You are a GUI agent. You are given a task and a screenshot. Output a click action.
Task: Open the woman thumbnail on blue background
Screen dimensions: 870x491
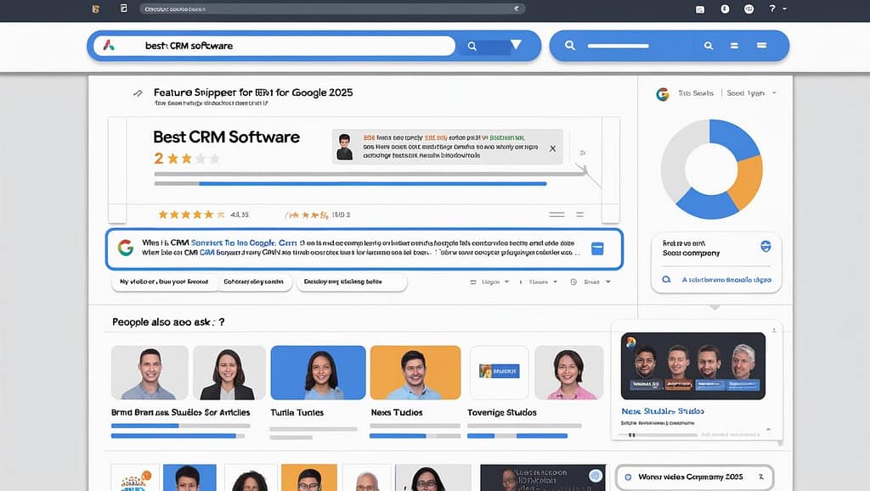click(318, 372)
